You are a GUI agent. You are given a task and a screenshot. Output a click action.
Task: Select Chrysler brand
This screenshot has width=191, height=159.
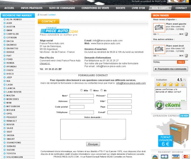point(12,34)
